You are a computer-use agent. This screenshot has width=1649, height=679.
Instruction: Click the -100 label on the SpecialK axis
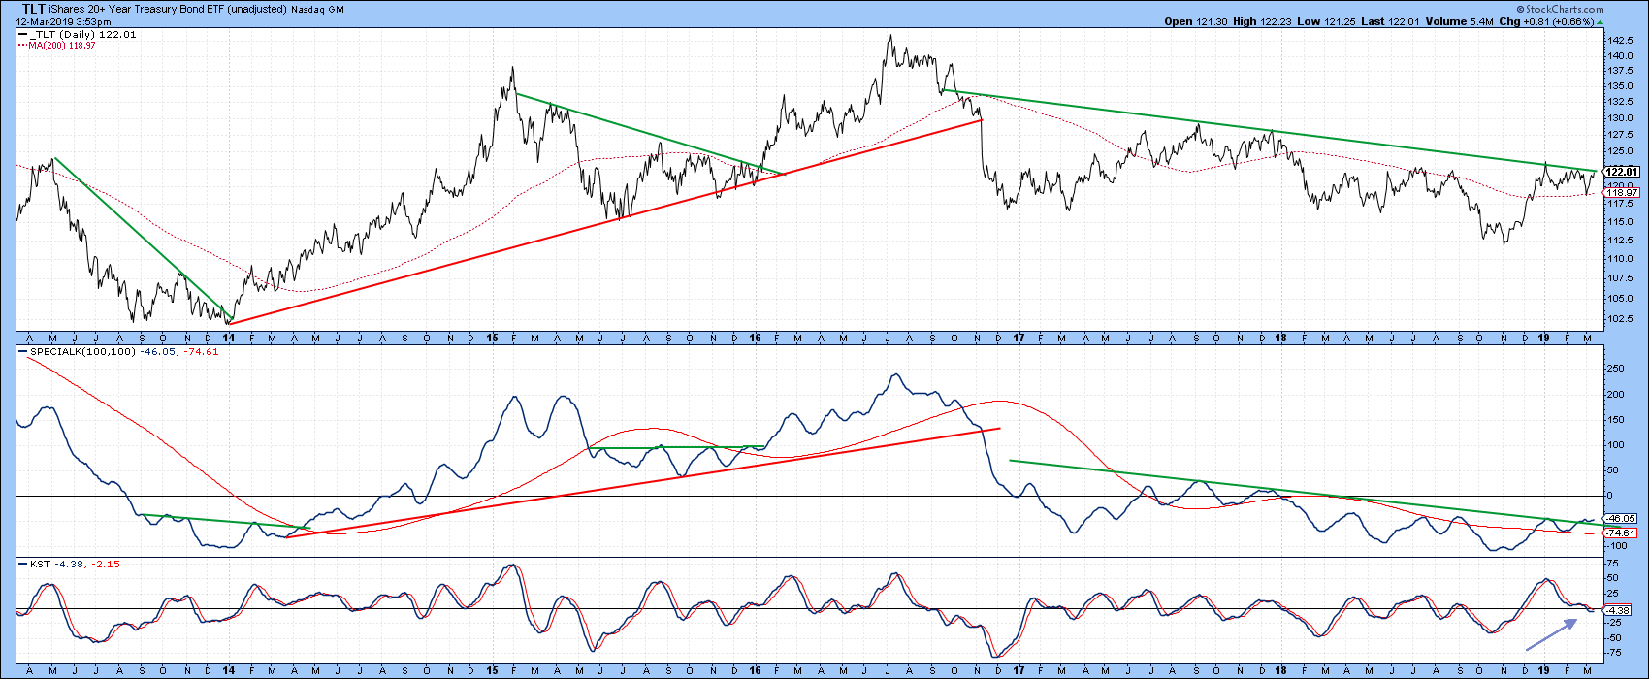tap(1617, 546)
